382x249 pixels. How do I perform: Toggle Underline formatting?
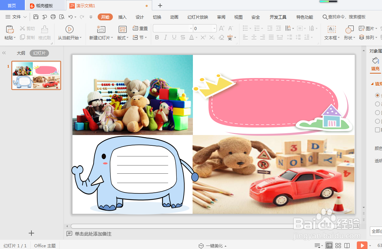pos(174,37)
